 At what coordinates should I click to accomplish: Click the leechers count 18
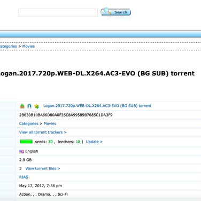coord(78,142)
